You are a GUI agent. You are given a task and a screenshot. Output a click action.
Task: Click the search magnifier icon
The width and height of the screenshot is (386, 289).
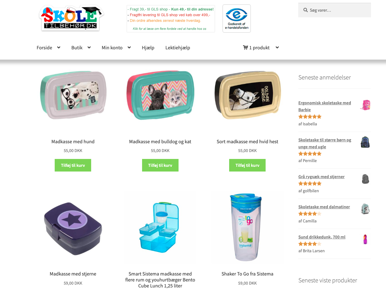[305, 10]
